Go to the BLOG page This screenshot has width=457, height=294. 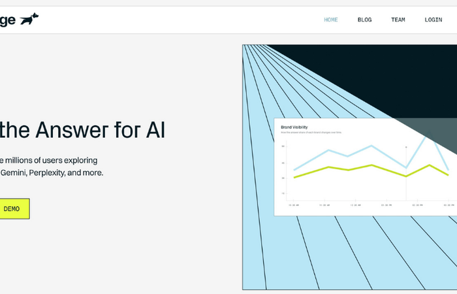tap(364, 20)
